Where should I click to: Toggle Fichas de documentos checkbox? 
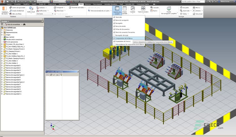114,29
